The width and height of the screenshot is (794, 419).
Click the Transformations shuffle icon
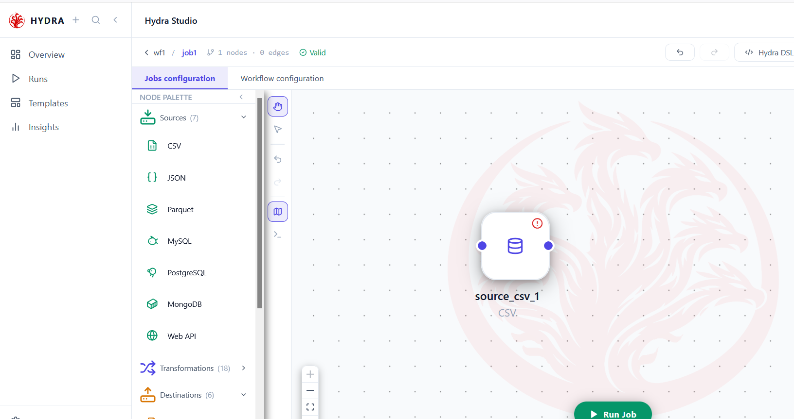tap(148, 368)
